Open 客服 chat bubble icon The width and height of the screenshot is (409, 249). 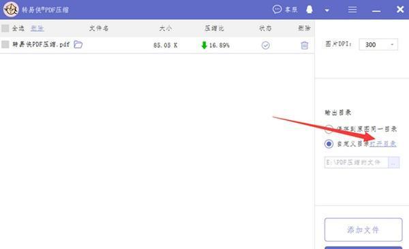277,10
